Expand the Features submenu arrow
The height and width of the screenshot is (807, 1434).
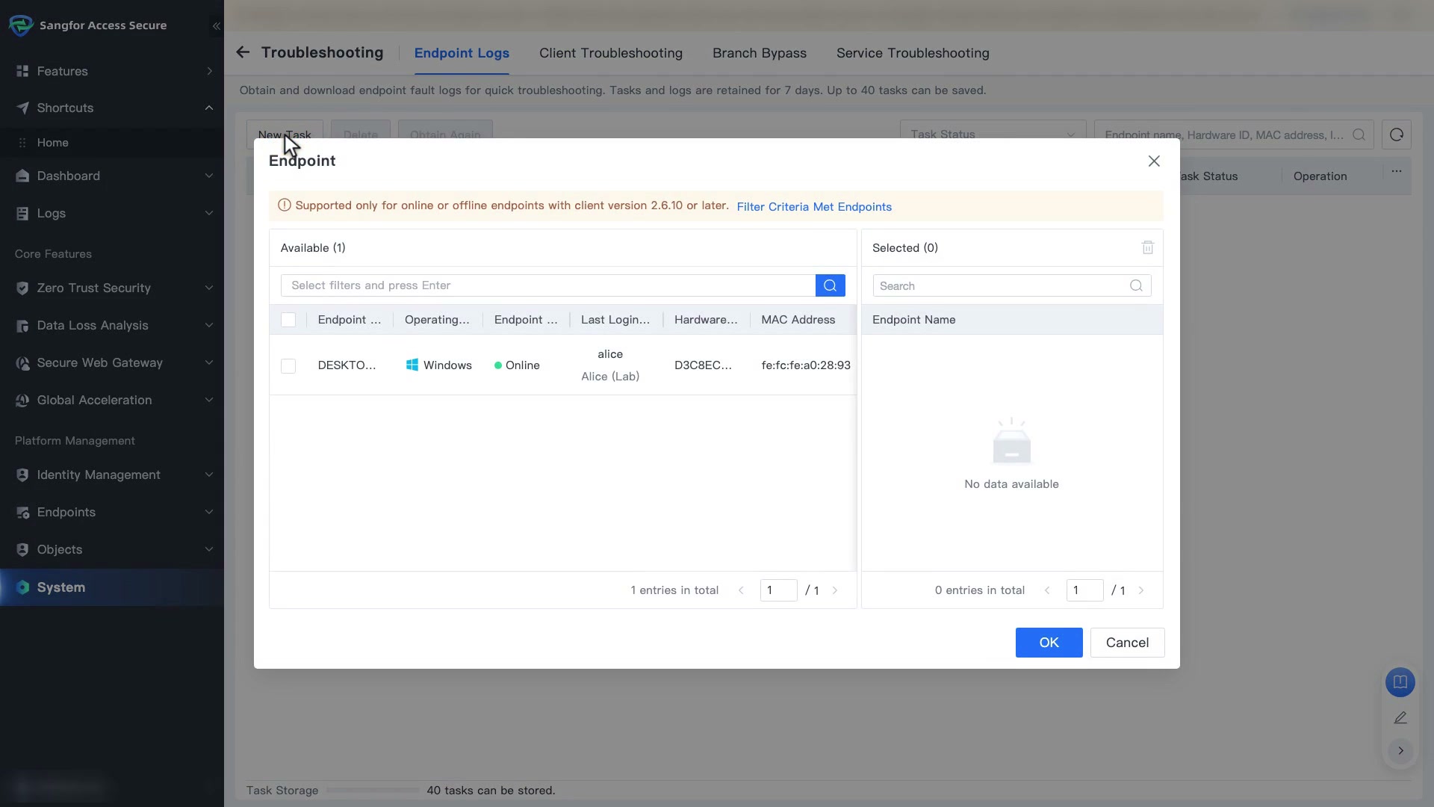[x=209, y=71]
